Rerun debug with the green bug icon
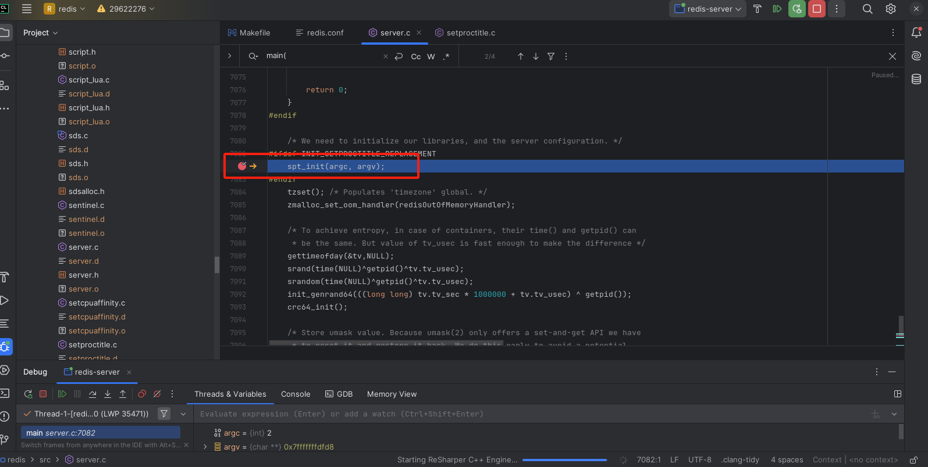Viewport: 928px width, 467px height. click(x=797, y=9)
